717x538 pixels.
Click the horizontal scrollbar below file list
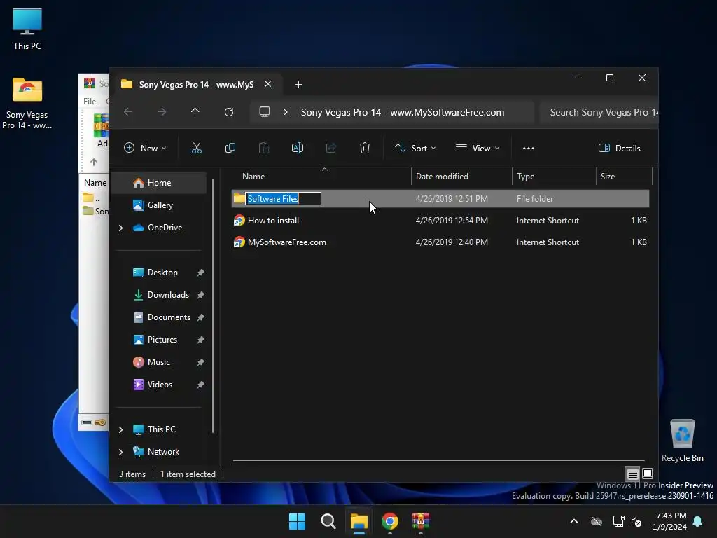tap(438, 460)
